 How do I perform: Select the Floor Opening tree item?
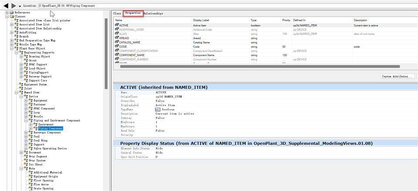(44, 181)
